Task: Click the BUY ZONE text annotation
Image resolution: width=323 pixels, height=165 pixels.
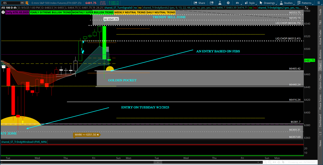Action: 9,133
